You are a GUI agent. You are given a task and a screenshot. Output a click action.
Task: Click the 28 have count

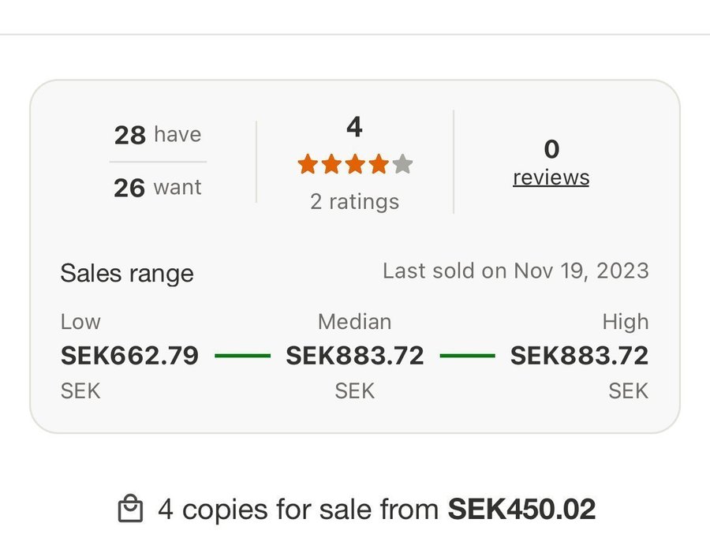coord(158,135)
